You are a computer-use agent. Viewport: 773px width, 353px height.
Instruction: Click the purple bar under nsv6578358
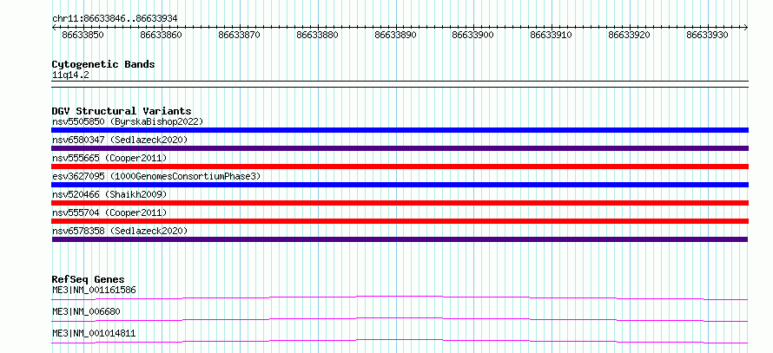(x=400, y=239)
